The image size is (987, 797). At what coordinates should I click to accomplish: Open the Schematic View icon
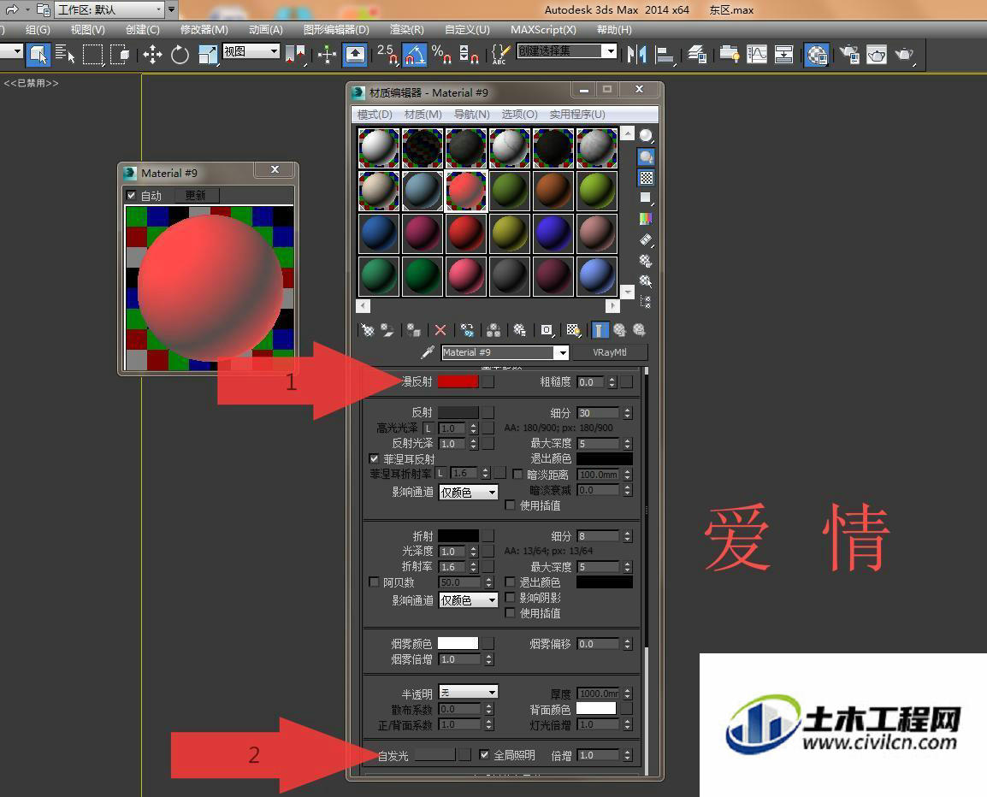(x=783, y=55)
